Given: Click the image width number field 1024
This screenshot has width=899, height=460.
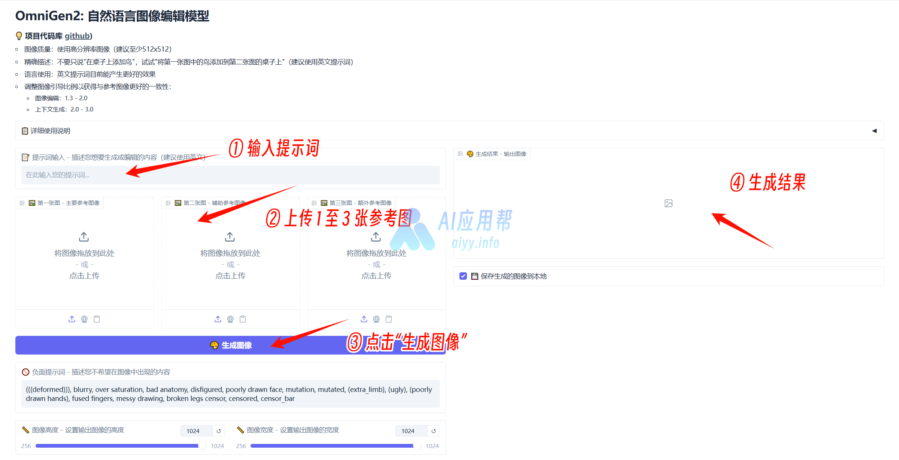Looking at the screenshot, I should tap(411, 431).
